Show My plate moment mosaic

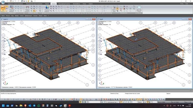[51, 9]
